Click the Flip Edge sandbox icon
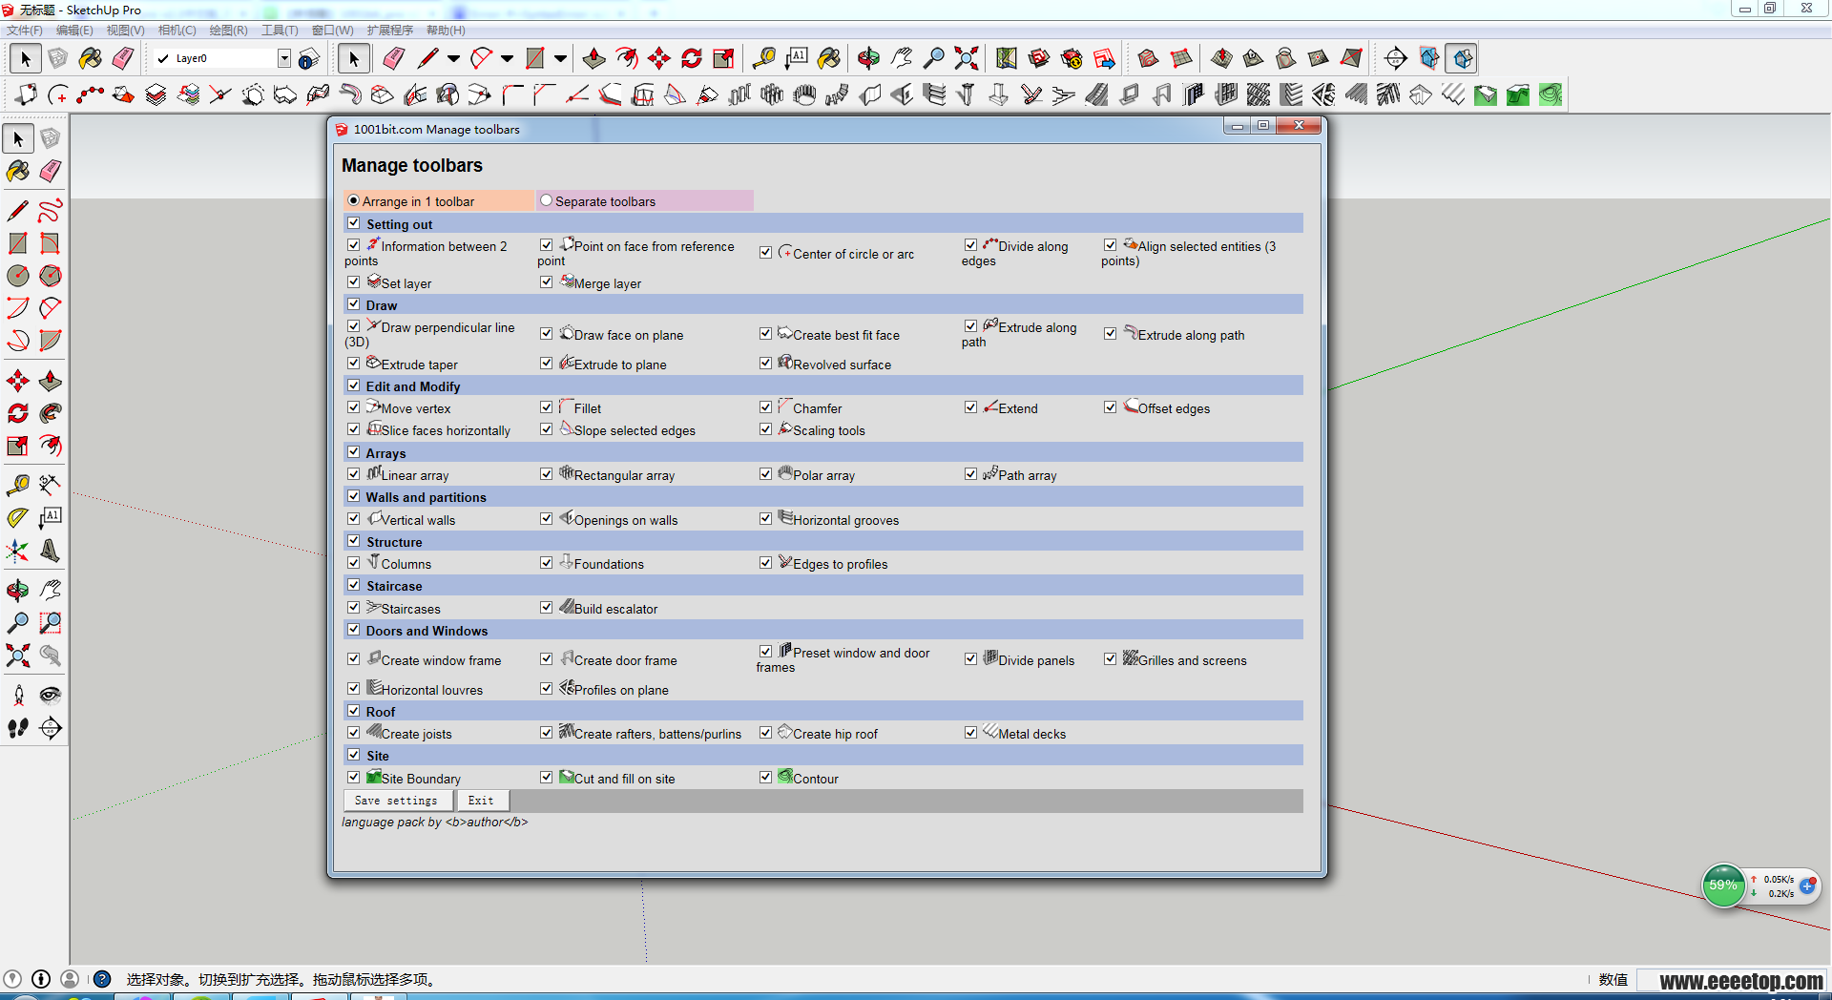The image size is (1832, 1000). click(1351, 59)
